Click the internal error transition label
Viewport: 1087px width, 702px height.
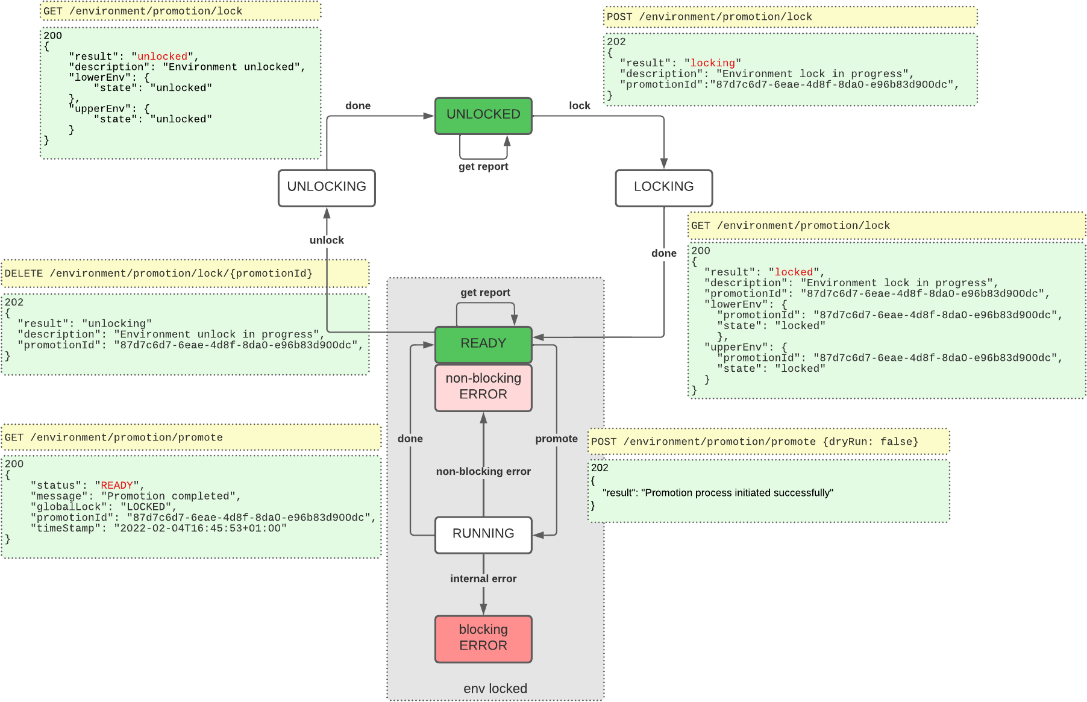click(x=483, y=578)
